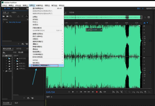Open the Files (文件) panel menu icon
The height and width of the screenshot is (106, 155).
coord(8,12)
